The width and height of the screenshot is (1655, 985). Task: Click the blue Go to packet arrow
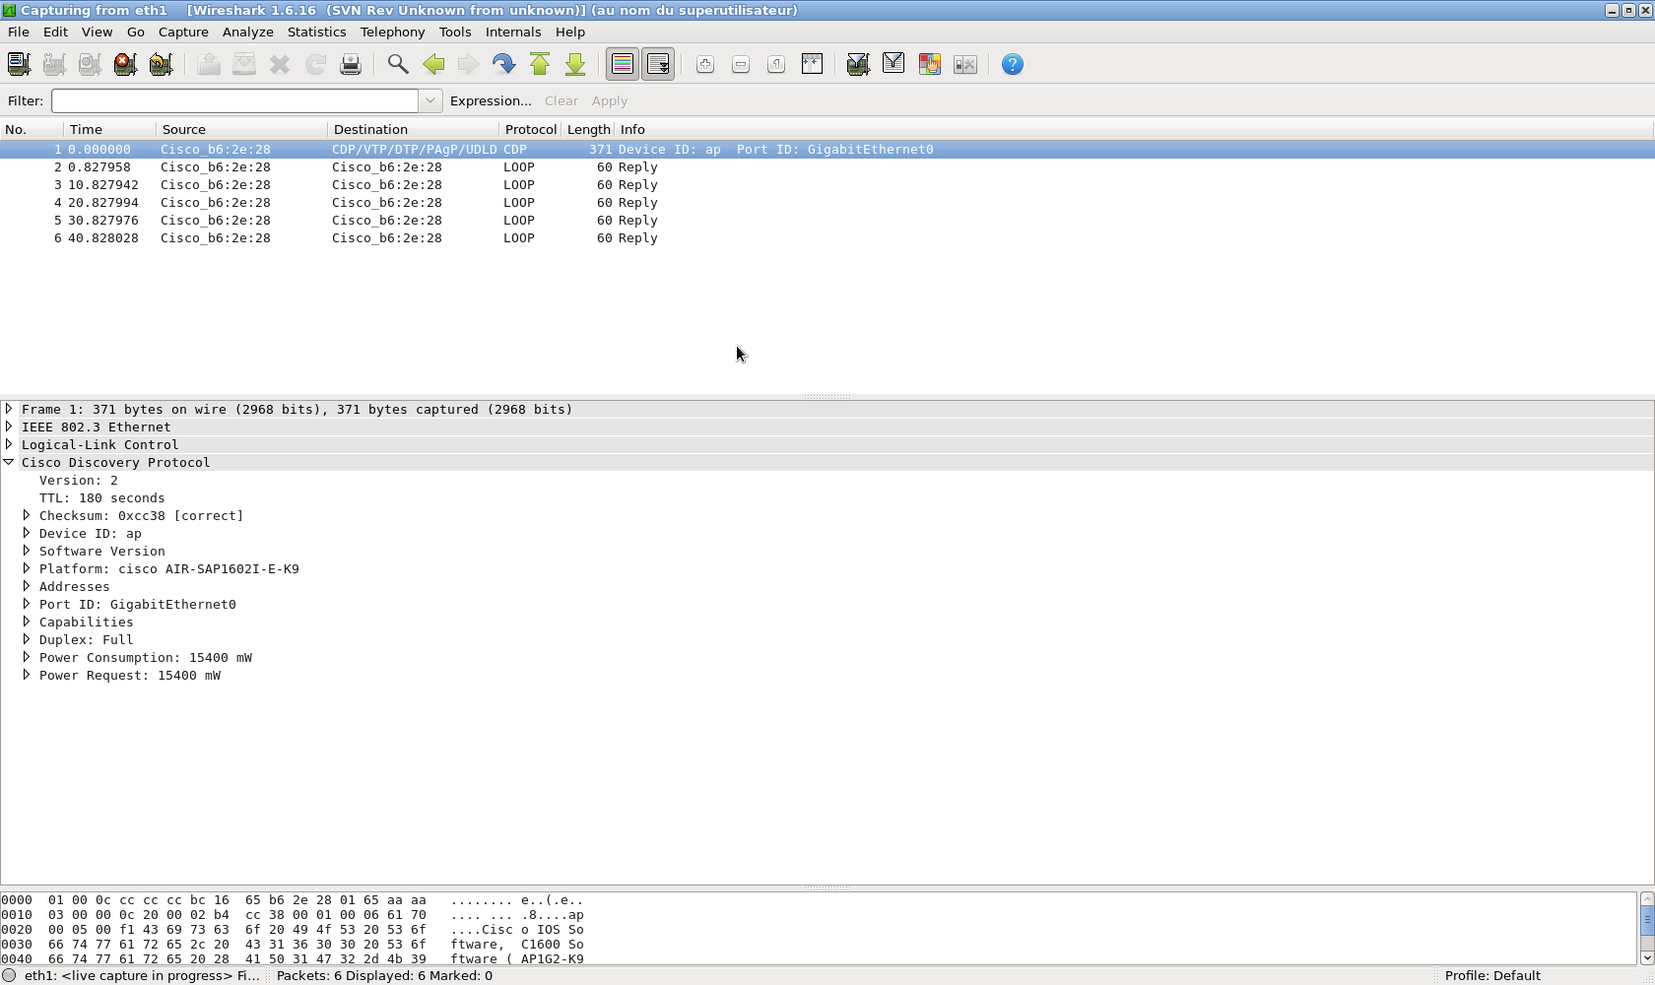(504, 64)
